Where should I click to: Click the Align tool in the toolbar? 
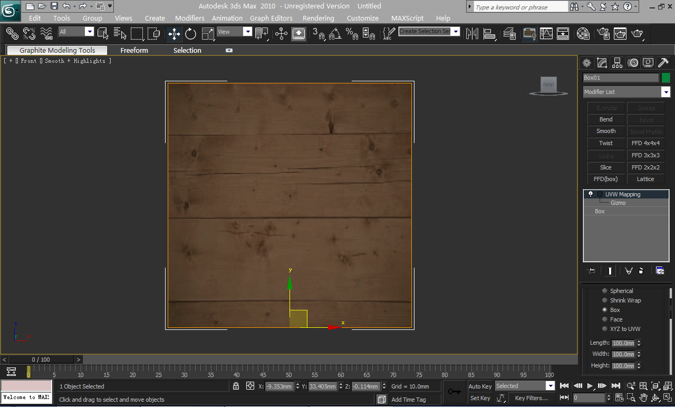click(490, 34)
